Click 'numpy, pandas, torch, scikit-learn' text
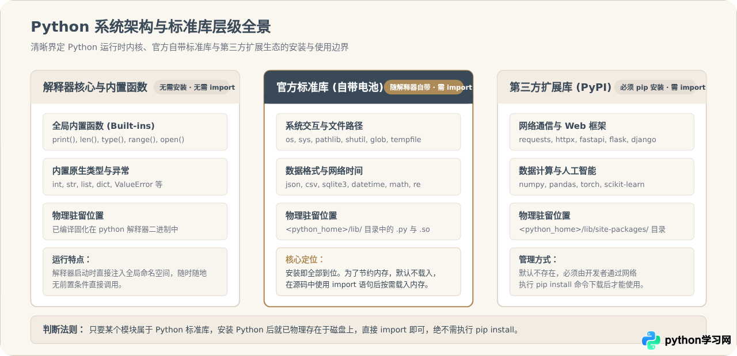The height and width of the screenshot is (356, 737). tap(582, 185)
